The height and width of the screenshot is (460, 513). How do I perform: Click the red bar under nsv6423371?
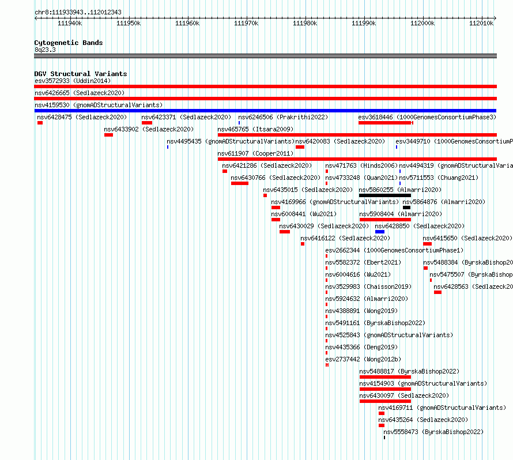coord(147,123)
